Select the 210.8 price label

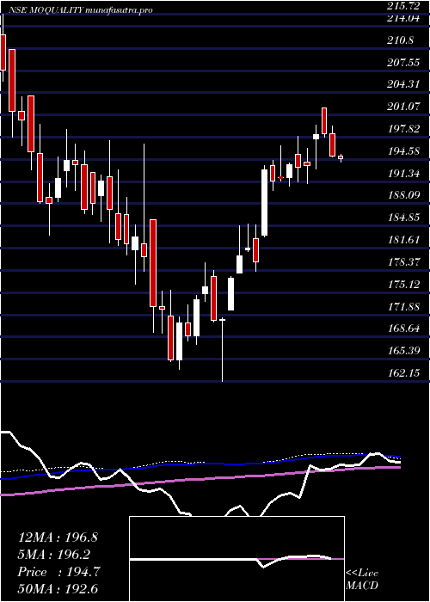pos(399,40)
